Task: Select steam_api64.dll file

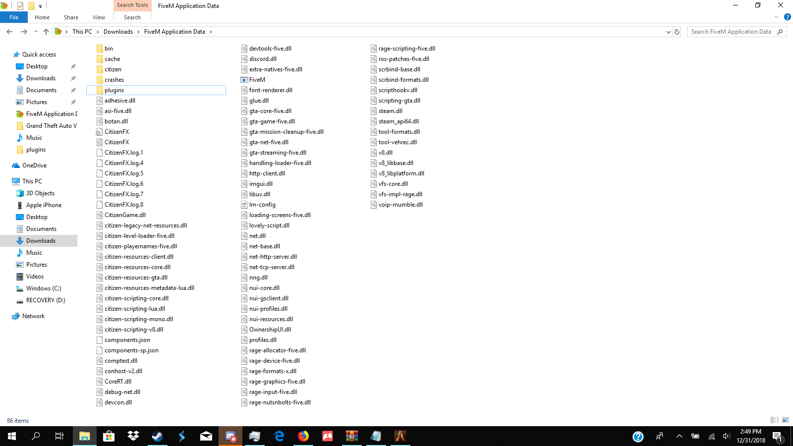Action: pos(398,121)
